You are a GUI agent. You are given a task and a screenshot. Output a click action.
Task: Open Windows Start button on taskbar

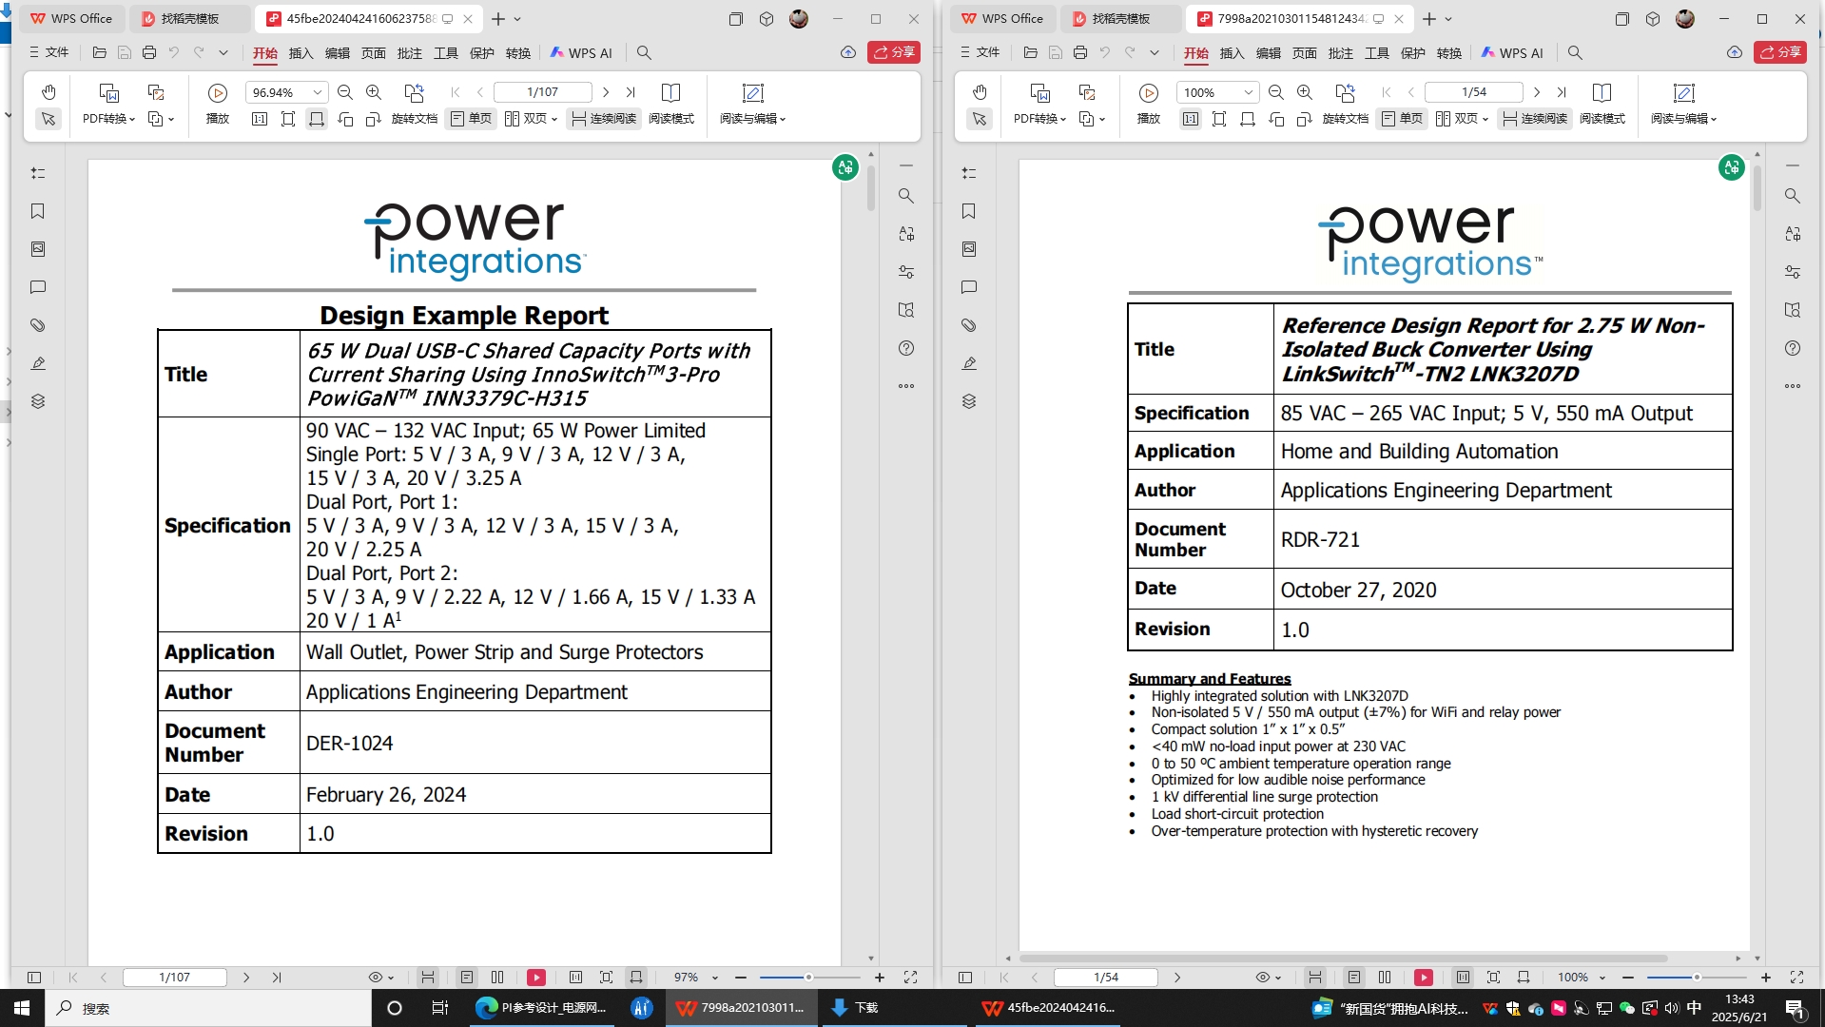point(22,1008)
